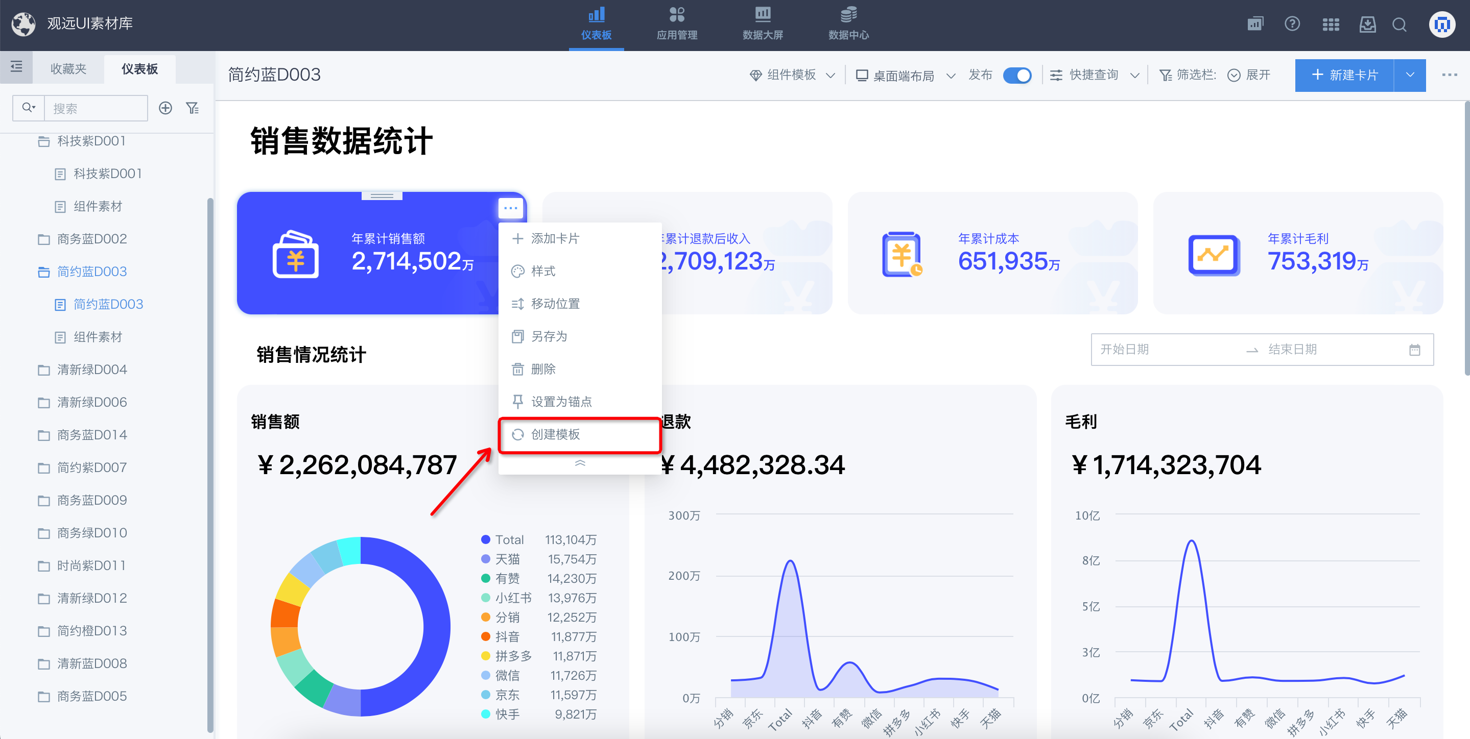
Task: Click the add circle plus icon in sidebar
Action: 165,108
